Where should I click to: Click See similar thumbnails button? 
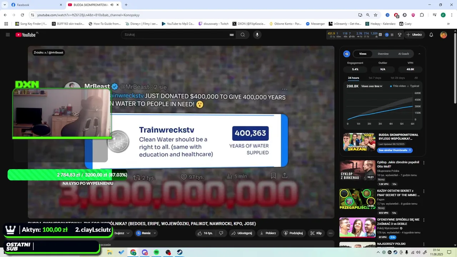click(395, 150)
